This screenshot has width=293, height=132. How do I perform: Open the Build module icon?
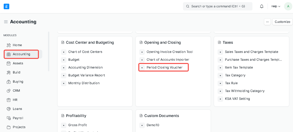(x=9, y=72)
